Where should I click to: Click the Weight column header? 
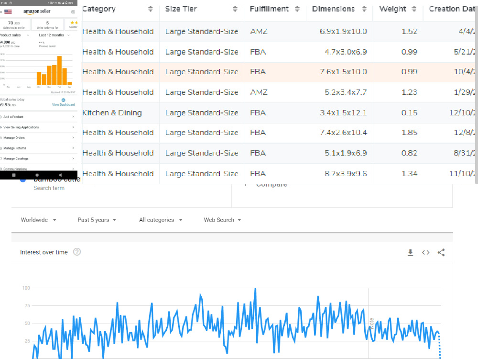point(392,9)
